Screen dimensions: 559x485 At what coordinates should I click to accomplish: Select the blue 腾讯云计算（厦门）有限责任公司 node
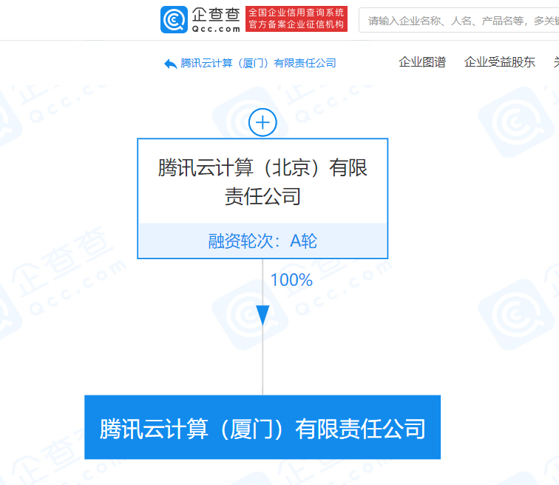click(x=262, y=427)
